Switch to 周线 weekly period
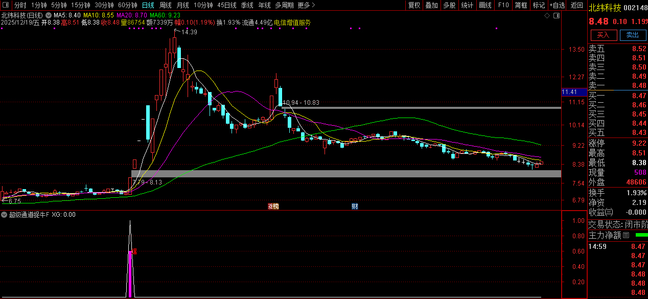The width and height of the screenshot is (648, 299). pos(166,5)
